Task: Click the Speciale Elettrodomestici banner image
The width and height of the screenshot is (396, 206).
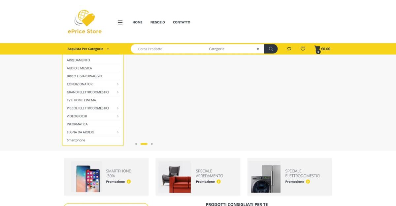Action: click(x=265, y=176)
